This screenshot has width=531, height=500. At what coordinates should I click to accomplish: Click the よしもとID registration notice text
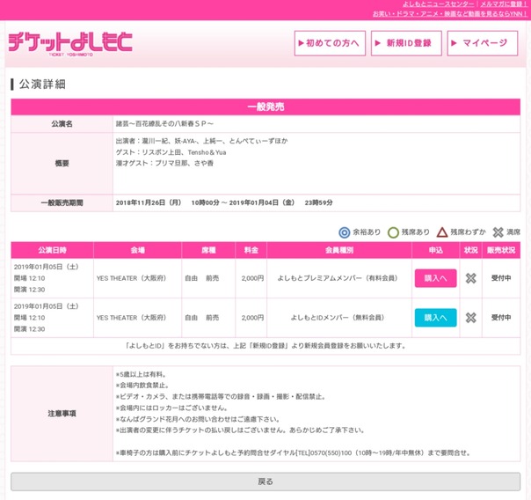point(265,346)
